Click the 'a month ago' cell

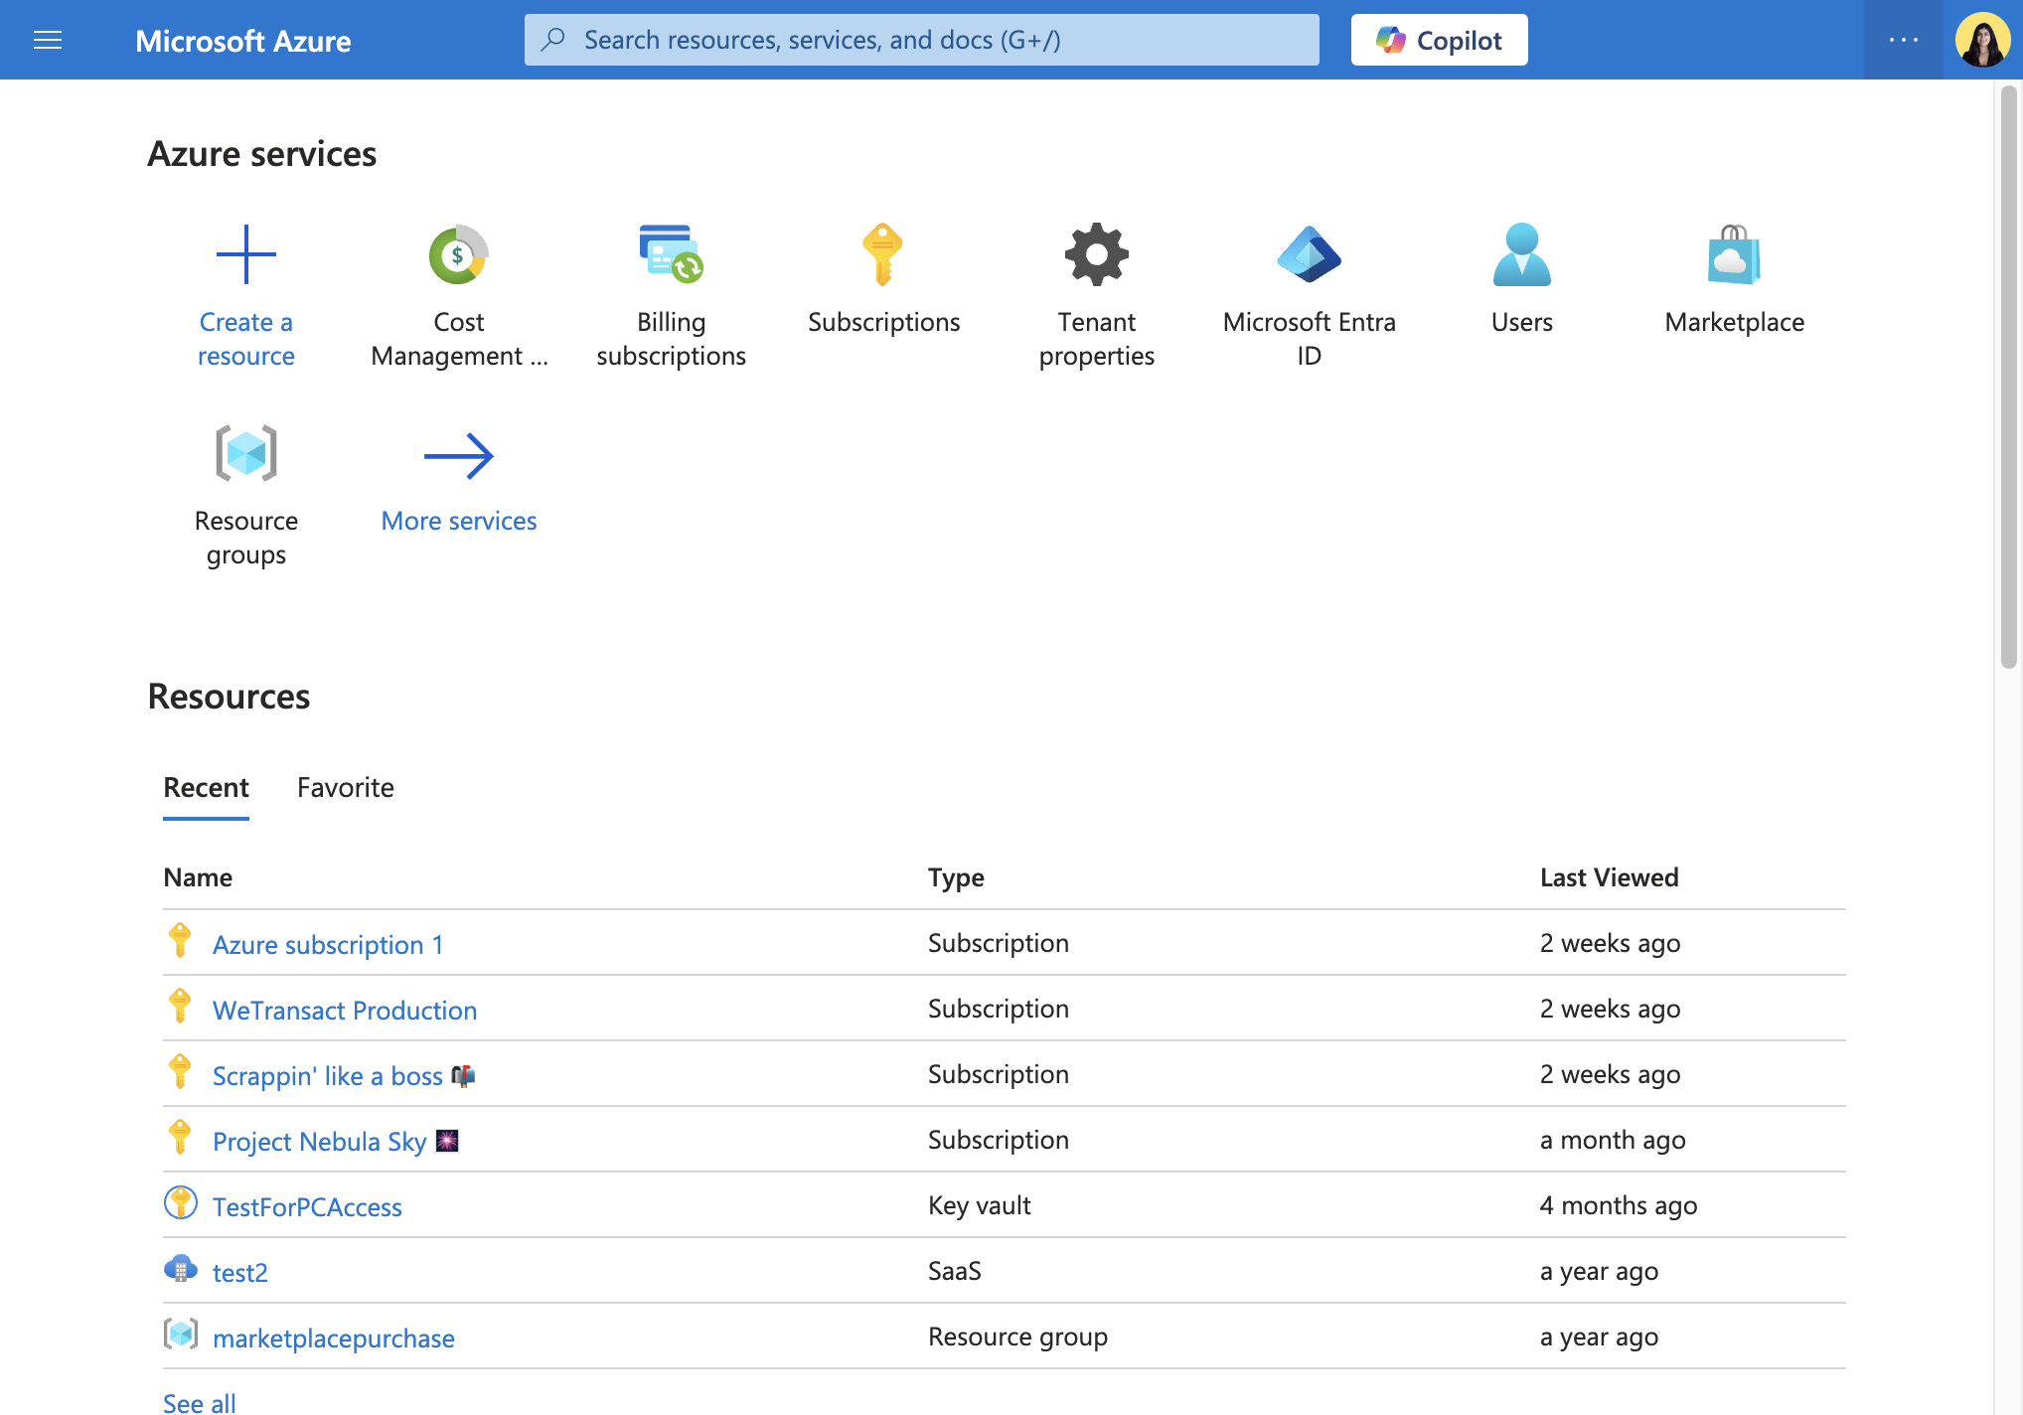tap(1613, 1140)
